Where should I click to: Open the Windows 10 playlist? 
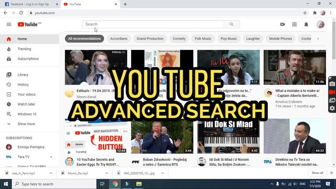pos(29,114)
